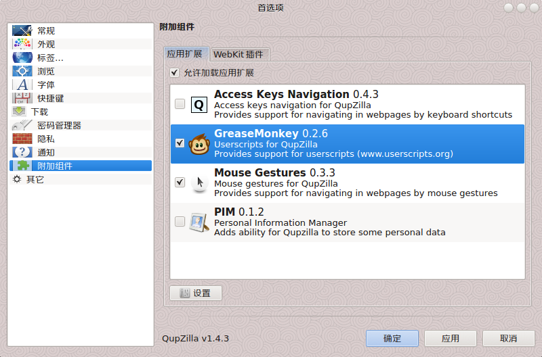Click the 'Personal Information Manager' description text
The width and height of the screenshot is (542, 357).
pyautogui.click(x=280, y=223)
